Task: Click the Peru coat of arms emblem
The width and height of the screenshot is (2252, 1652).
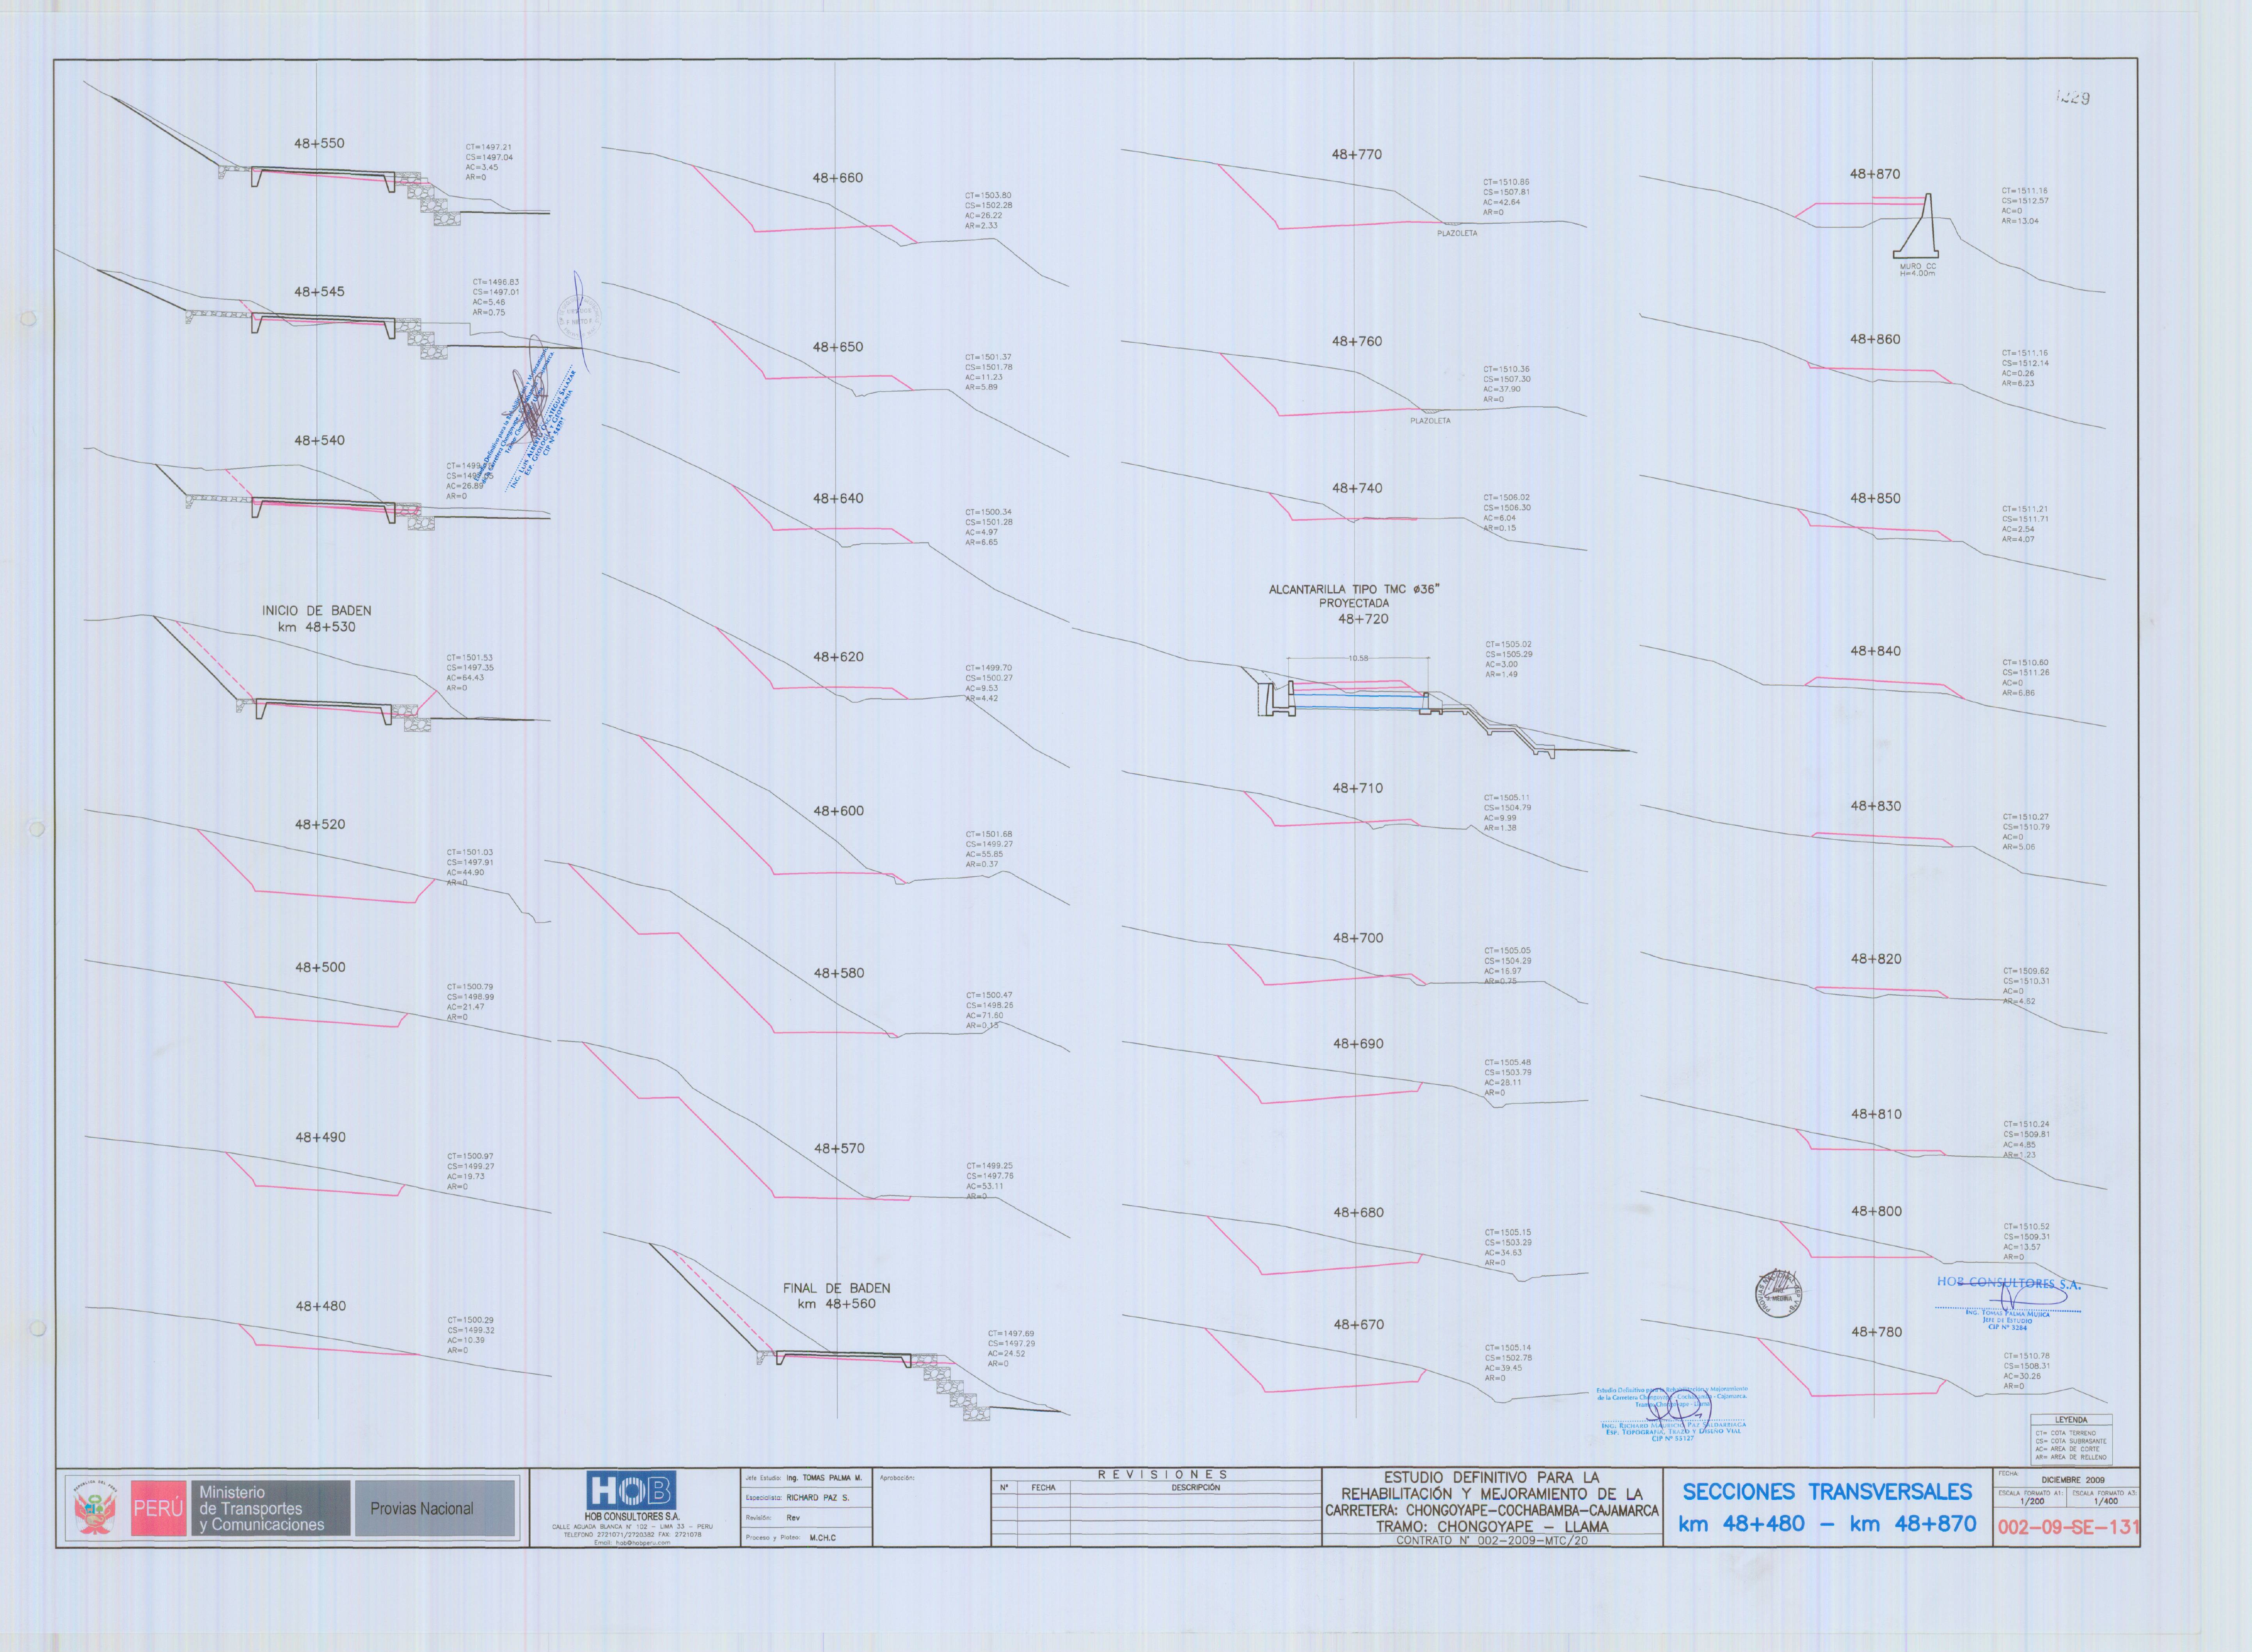Action: (x=95, y=1508)
